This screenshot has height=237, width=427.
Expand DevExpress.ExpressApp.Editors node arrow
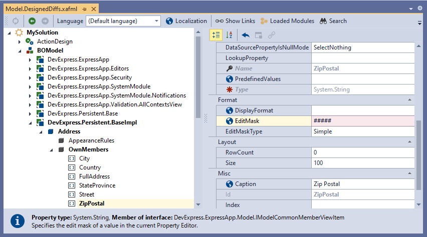[30, 69]
